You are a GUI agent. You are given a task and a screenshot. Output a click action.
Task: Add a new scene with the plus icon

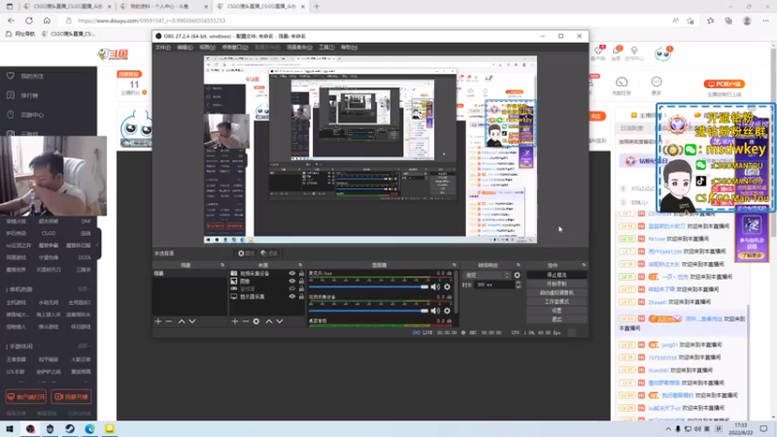158,321
